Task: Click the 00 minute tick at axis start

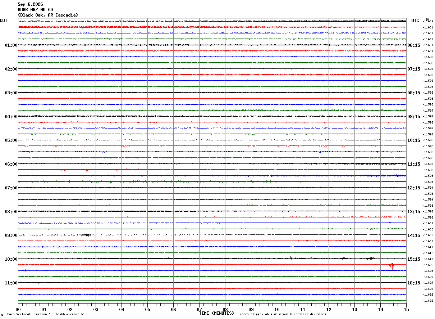Action: [x=18, y=309]
